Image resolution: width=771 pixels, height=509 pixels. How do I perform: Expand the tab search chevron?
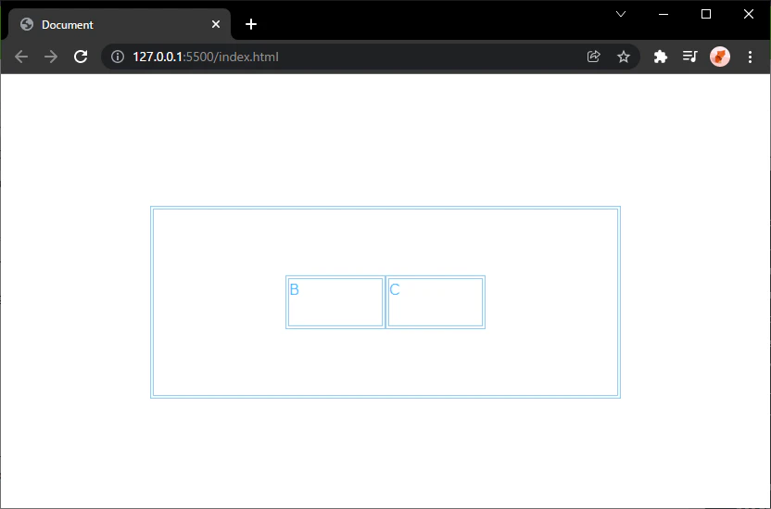[621, 14]
